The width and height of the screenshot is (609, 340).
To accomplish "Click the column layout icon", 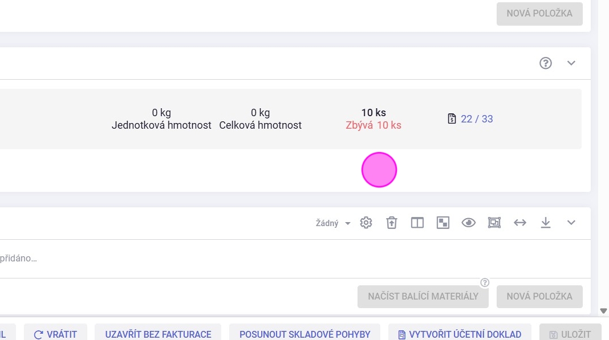I will click(417, 223).
